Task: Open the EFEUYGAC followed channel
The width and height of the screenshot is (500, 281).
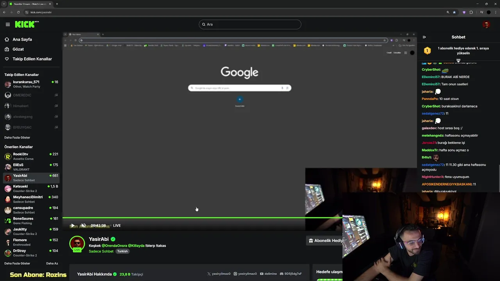Action: coord(31,127)
